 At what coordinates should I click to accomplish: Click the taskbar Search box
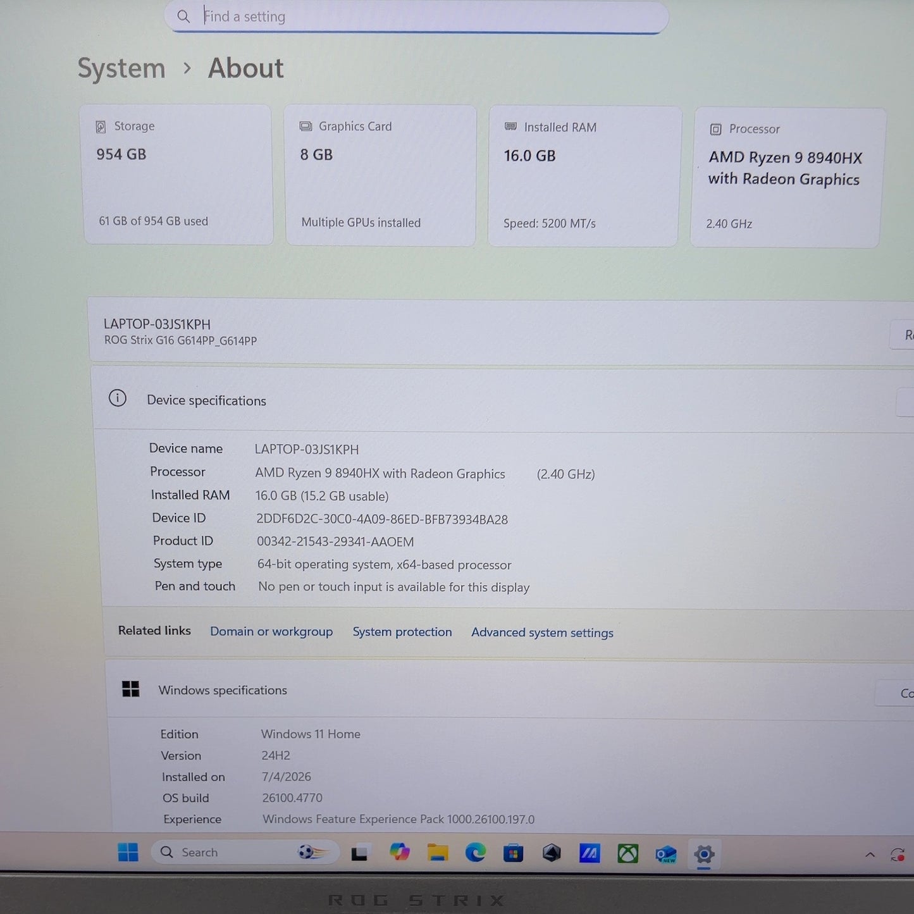pyautogui.click(x=245, y=852)
